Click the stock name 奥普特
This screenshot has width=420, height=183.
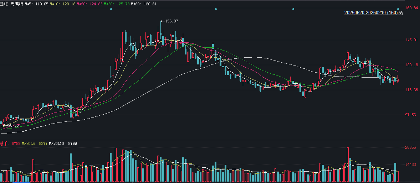point(17,3)
